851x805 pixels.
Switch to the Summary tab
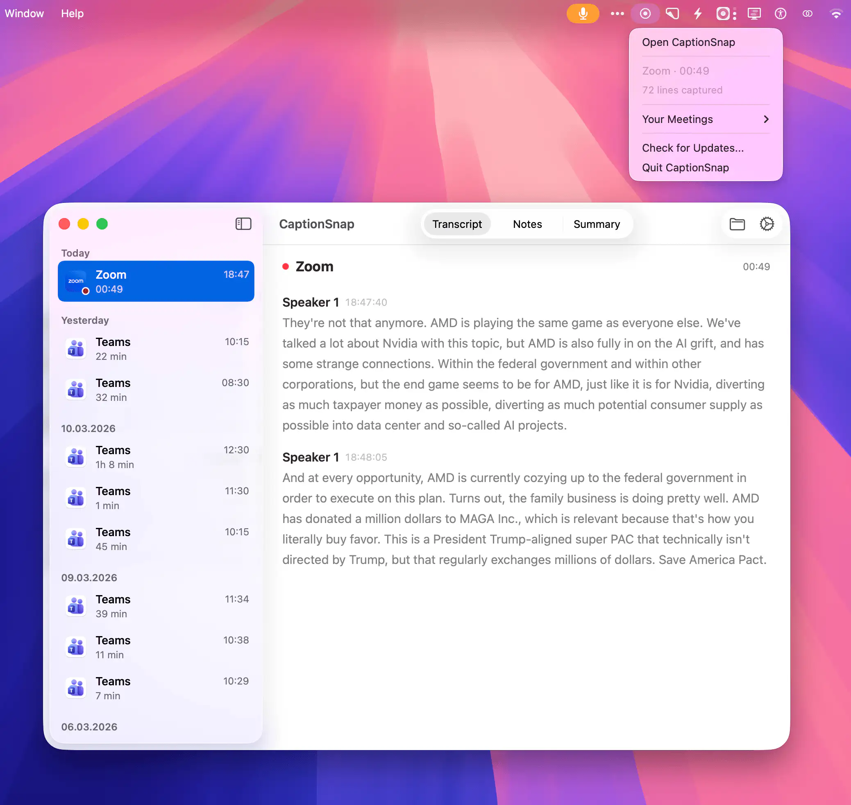(x=596, y=224)
